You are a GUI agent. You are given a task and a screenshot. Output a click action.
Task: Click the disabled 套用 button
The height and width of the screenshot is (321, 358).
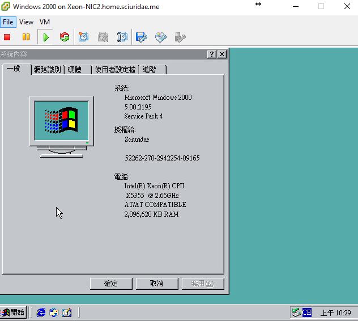point(203,284)
